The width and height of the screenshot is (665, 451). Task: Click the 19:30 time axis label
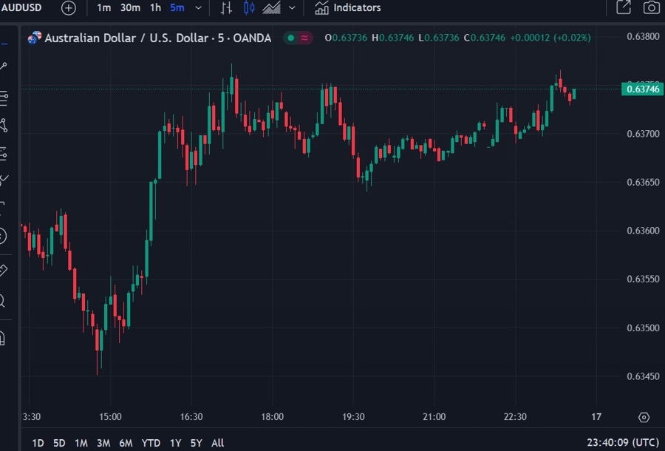[353, 417]
